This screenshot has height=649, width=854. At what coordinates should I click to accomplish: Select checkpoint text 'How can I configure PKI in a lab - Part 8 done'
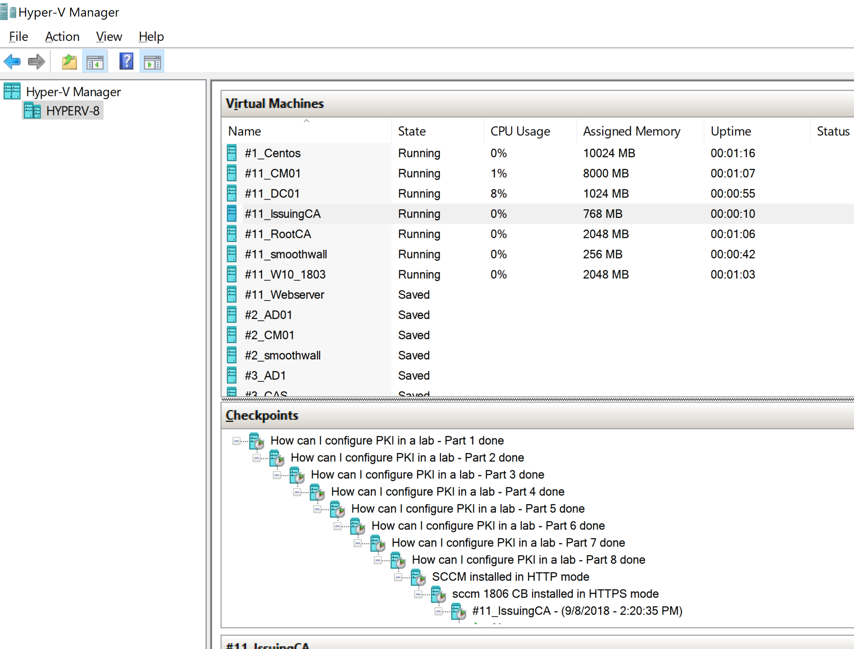528,560
